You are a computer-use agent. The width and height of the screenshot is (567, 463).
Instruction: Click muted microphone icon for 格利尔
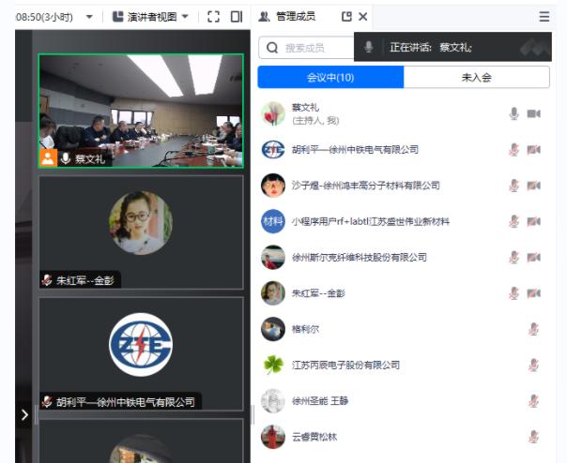[533, 329]
